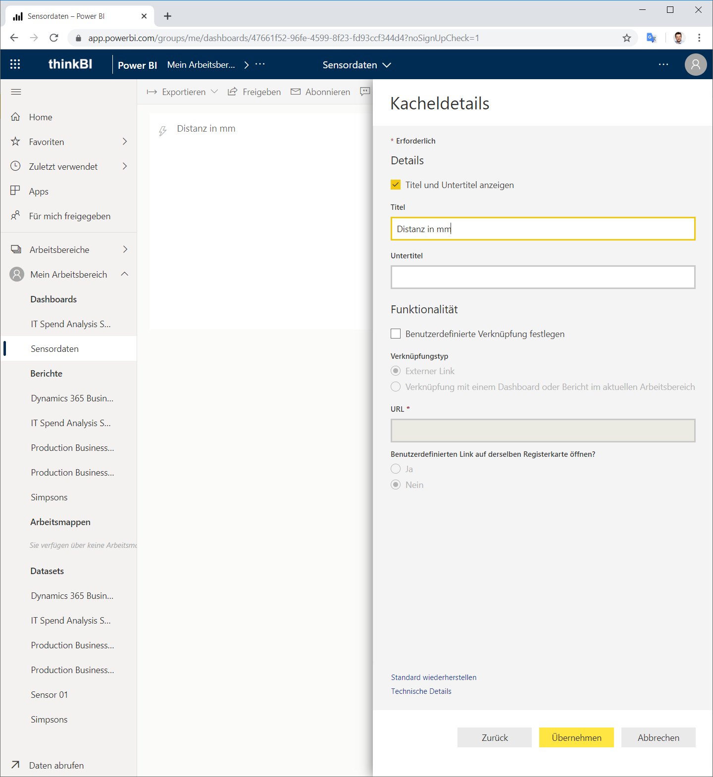This screenshot has height=777, width=713.
Task: Click the Home icon in the sidebar
Action: click(15, 117)
